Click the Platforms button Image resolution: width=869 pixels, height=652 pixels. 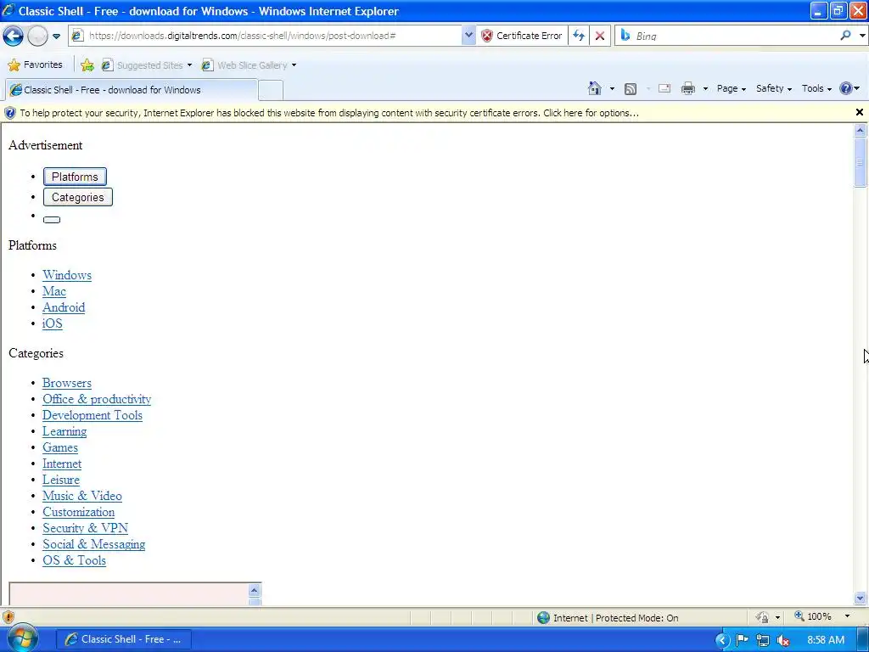pyautogui.click(x=75, y=177)
